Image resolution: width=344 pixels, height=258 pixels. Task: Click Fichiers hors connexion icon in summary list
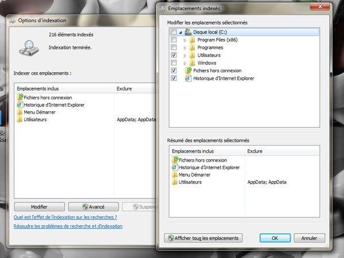pyautogui.click(x=175, y=160)
